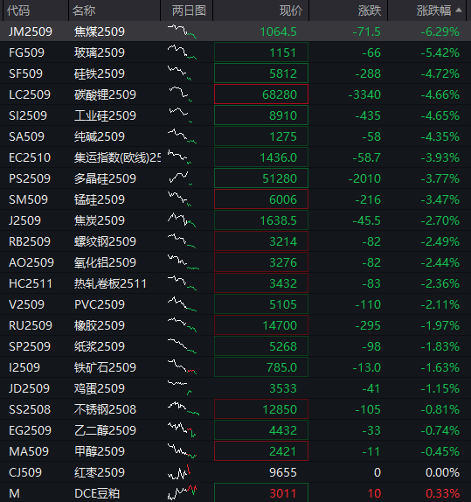
Task: Click the -2010 change for 多晶硅2509
Action: (364, 178)
